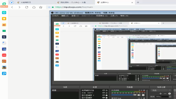The width and height of the screenshot is (176, 99).
Task: Toggle the lock on 视频捕获设备 source
Action: (106, 90)
